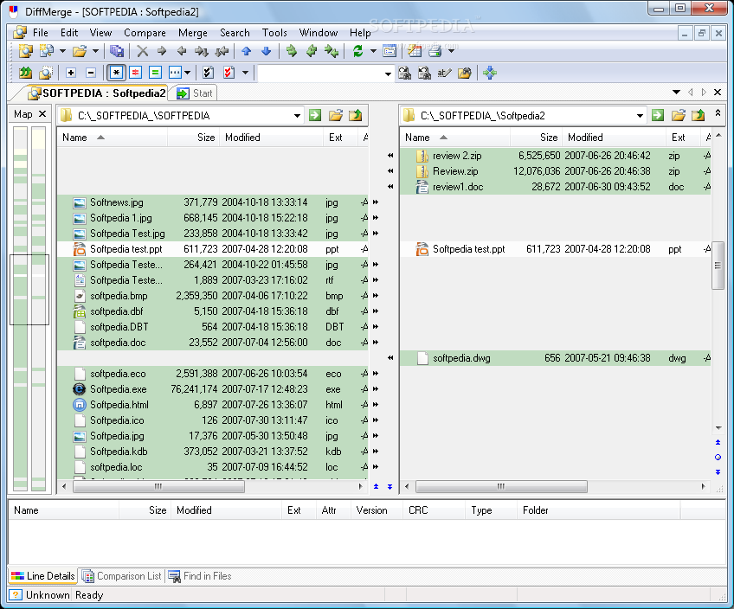
Task: Click the open folder toolbar icon
Action: [80, 51]
